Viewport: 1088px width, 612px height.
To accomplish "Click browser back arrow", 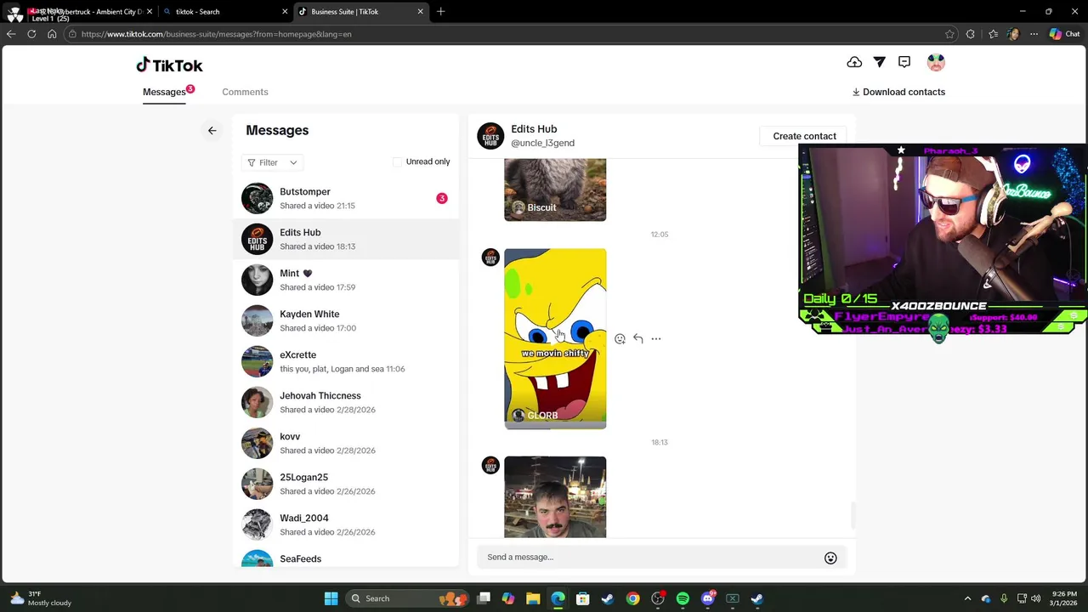I will point(11,34).
